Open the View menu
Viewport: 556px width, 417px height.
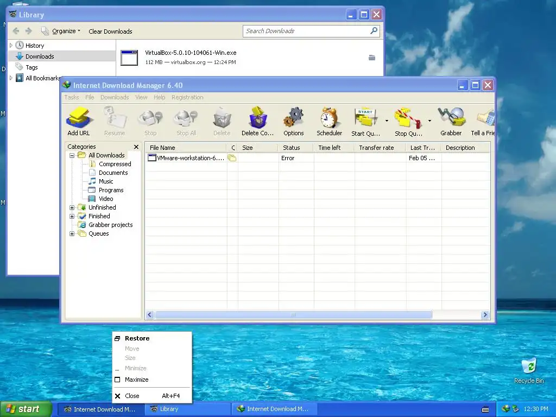[141, 97]
